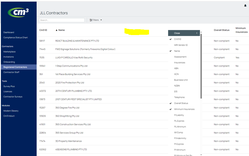The image size is (249, 156).
Task: Select 365 Construction Services Pty Ltd
Action: (73, 124)
